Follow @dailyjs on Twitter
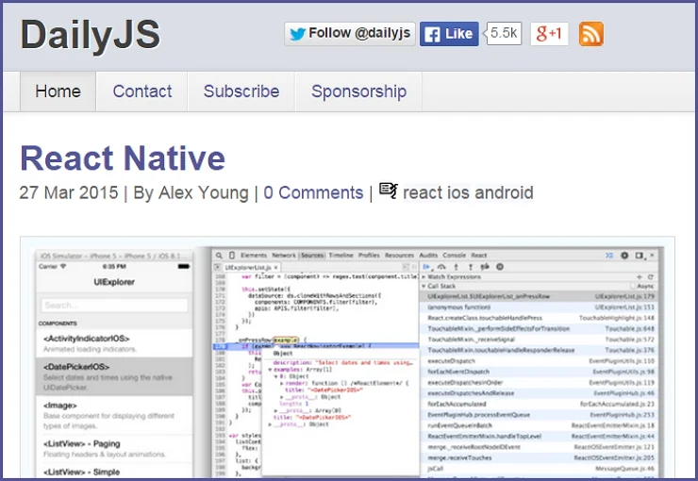The height and width of the screenshot is (481, 698). pyautogui.click(x=350, y=34)
